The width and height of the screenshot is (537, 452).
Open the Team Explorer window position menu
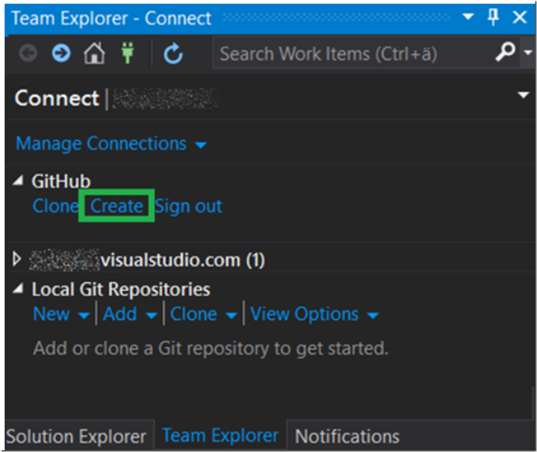coord(468,16)
